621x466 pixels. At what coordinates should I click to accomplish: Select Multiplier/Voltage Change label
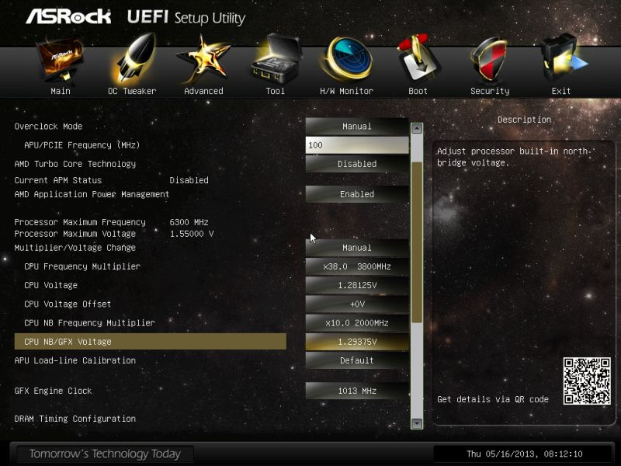tap(75, 248)
